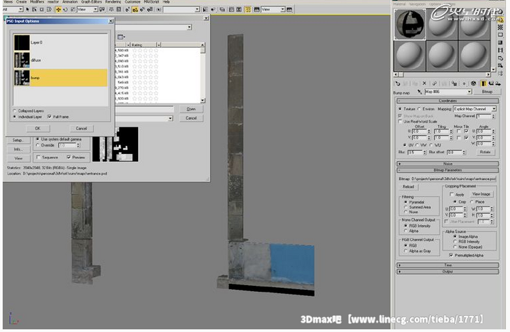Collapse the Coordinates rollout

447,101
